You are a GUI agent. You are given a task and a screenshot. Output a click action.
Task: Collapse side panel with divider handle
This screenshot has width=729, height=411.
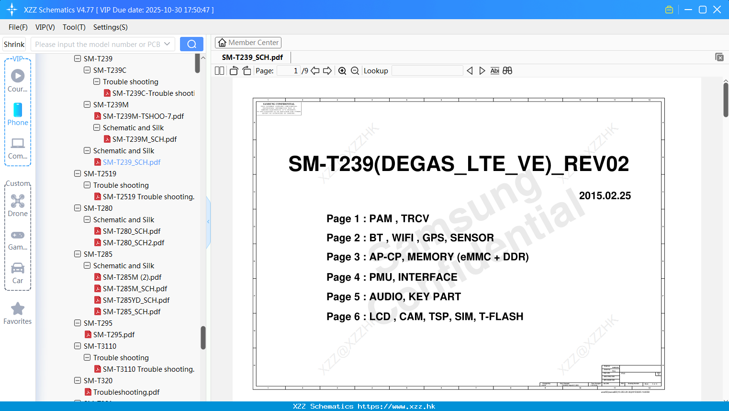pyautogui.click(x=208, y=221)
